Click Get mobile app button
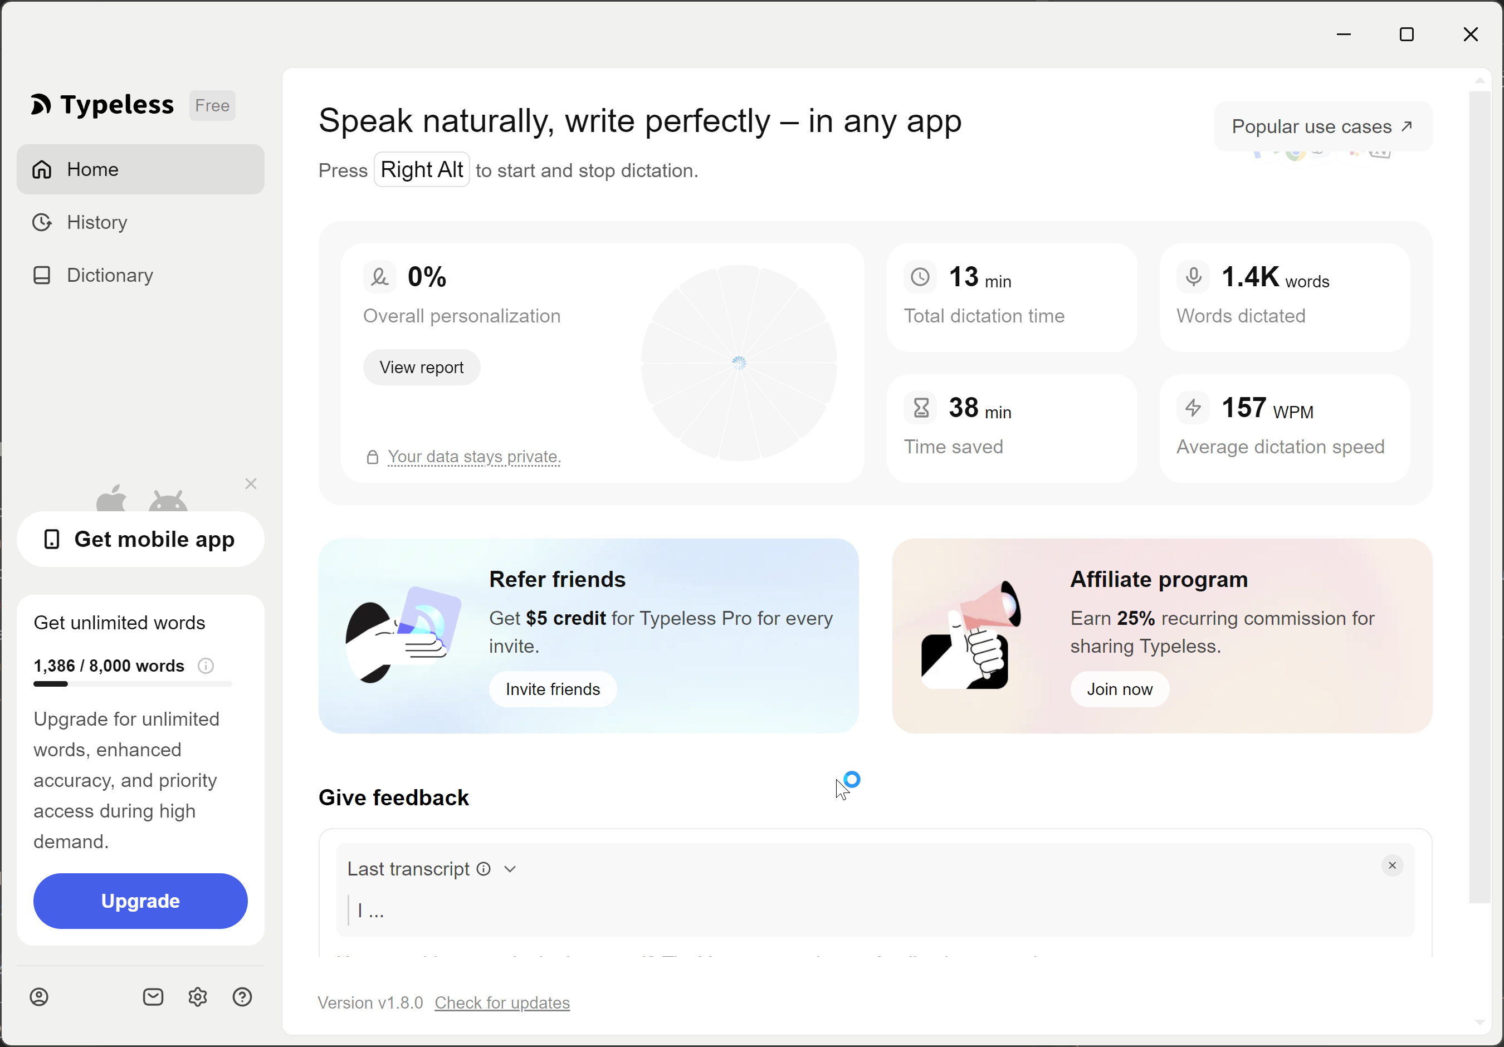1504x1047 pixels. (x=140, y=539)
